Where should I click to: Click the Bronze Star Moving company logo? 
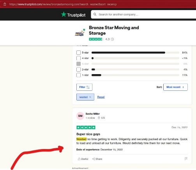click(x=80, y=33)
